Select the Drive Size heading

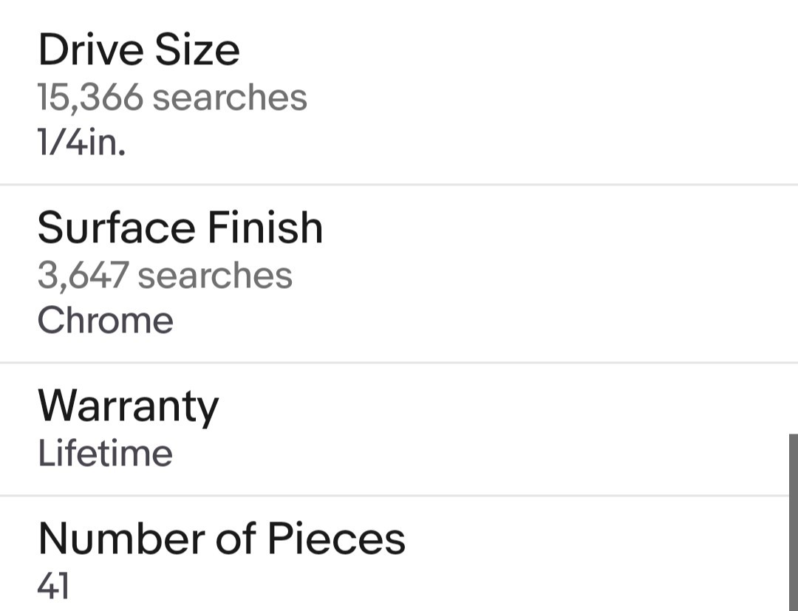[x=139, y=50]
